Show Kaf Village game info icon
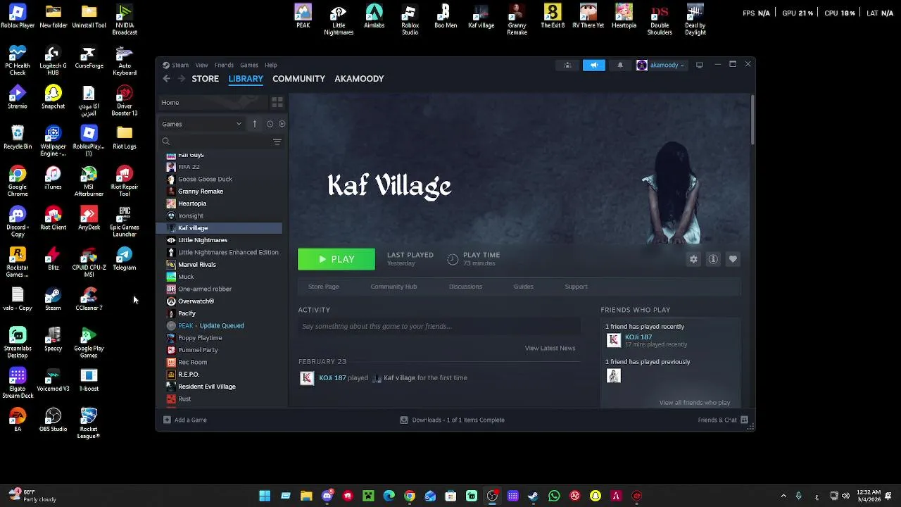Screen dimensions: 901x507 [713, 259]
